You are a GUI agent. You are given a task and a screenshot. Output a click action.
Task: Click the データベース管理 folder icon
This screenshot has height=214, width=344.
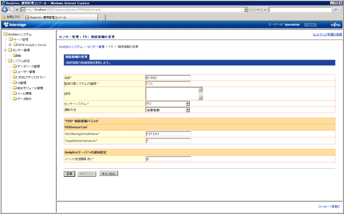[x=15, y=66]
